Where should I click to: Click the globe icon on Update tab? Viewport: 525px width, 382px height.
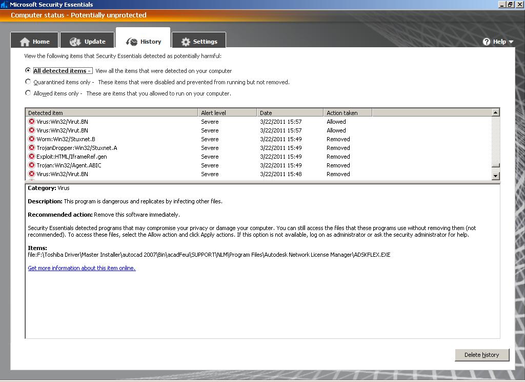point(75,42)
